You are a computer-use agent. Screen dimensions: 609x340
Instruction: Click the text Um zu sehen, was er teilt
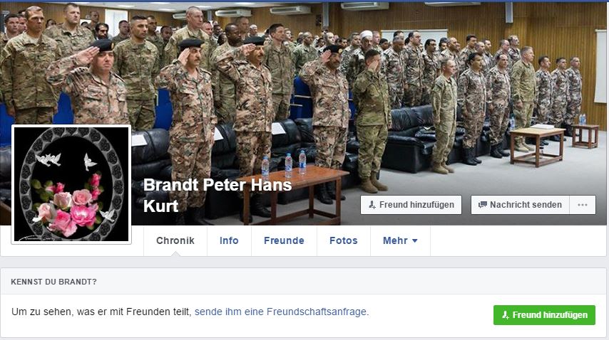pos(101,312)
